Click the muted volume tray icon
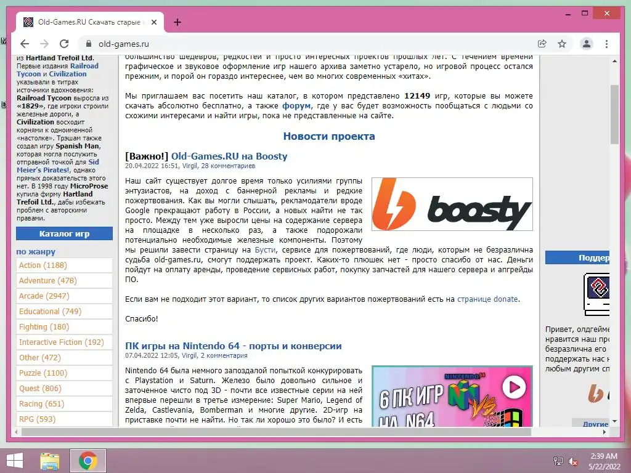 572,461
